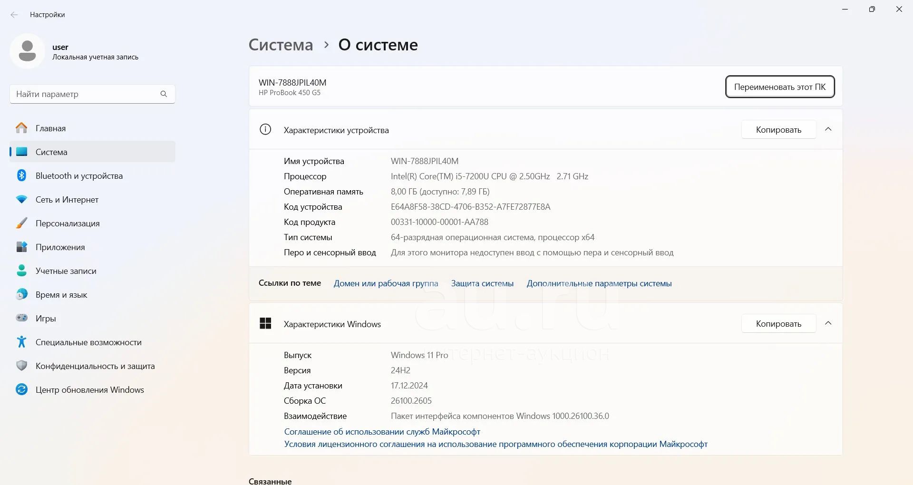
Task: Open Учетные записи page
Action: coord(92,271)
